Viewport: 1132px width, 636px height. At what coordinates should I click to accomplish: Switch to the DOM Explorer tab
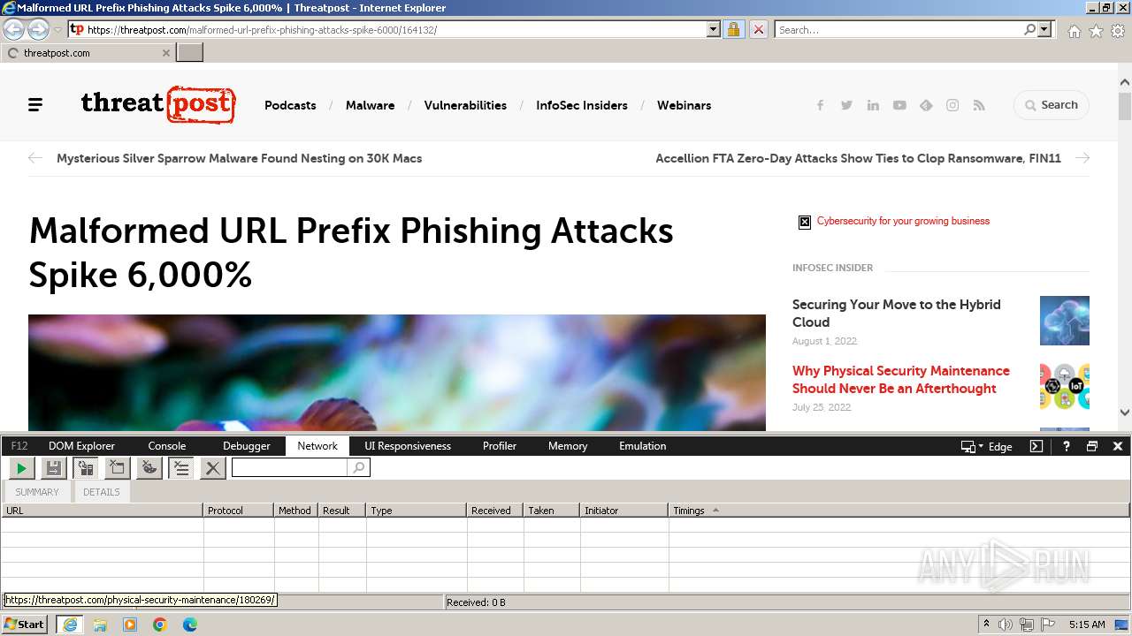(82, 446)
